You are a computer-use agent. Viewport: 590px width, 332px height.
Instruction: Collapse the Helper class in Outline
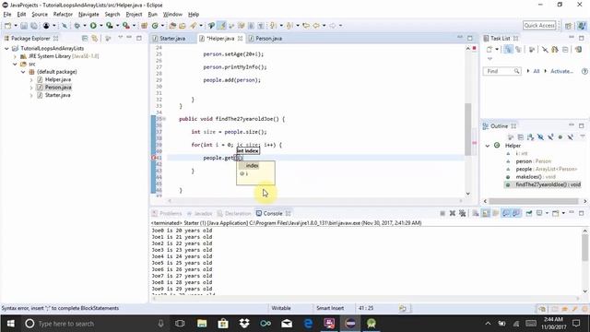[x=488, y=146]
